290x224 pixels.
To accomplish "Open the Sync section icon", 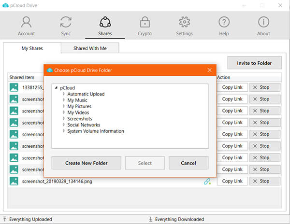I will 66,22.
